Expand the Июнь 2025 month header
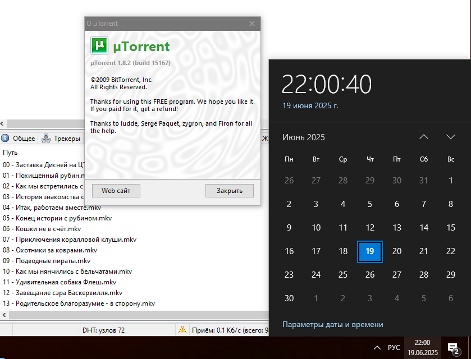Viewport: 471px width, 359px height. click(304, 137)
